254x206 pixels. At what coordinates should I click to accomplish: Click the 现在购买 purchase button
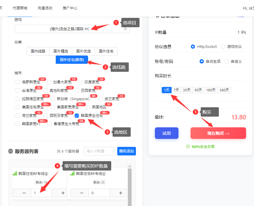[x=218, y=133]
